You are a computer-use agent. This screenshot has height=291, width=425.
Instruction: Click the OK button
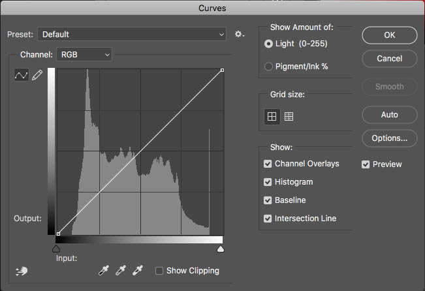pyautogui.click(x=390, y=35)
